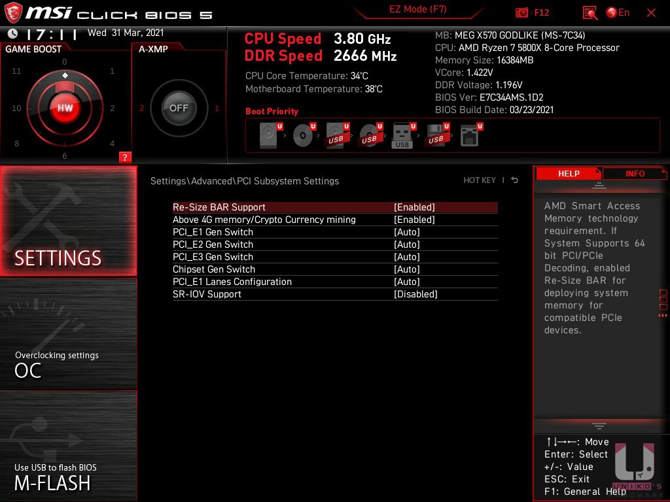
Task: Select Chipset Gen Switch row label
Action: (214, 269)
